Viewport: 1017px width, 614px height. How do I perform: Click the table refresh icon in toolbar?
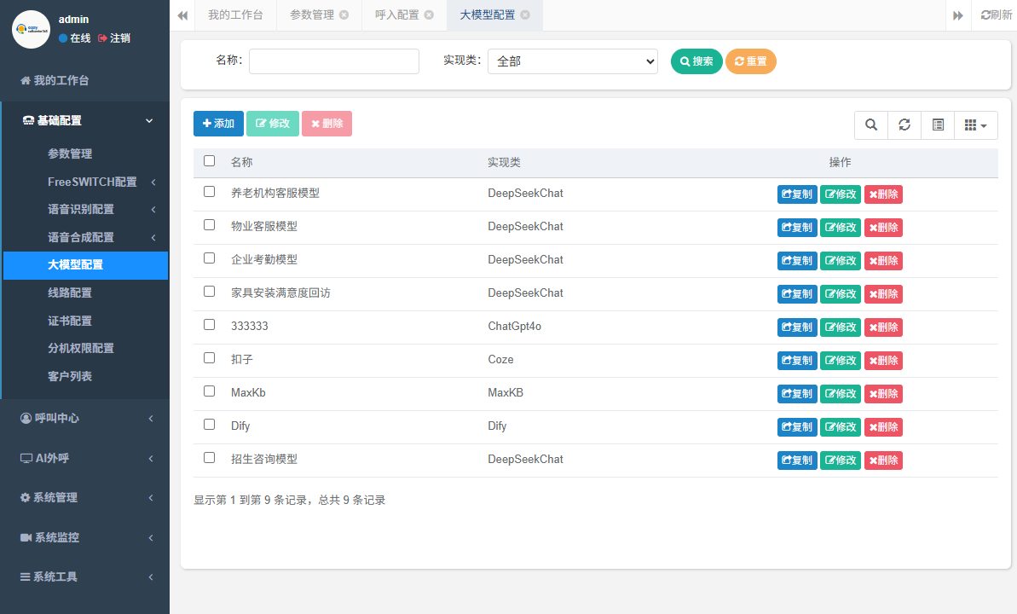pos(904,125)
